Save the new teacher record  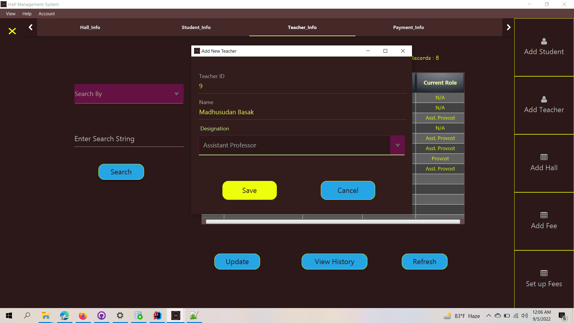point(249,190)
